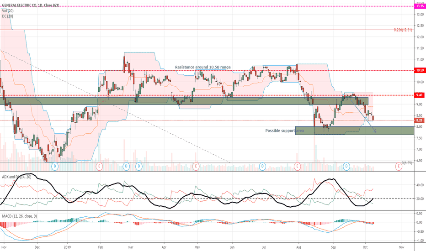Click the 0.236(12.31) Fibonacci label
The width and height of the screenshot is (426, 251).
coord(403,30)
